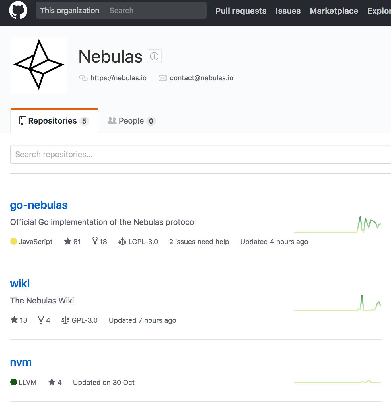Click the GitHub octocat logo
Image resolution: width=391 pixels, height=403 pixels.
click(x=18, y=10)
